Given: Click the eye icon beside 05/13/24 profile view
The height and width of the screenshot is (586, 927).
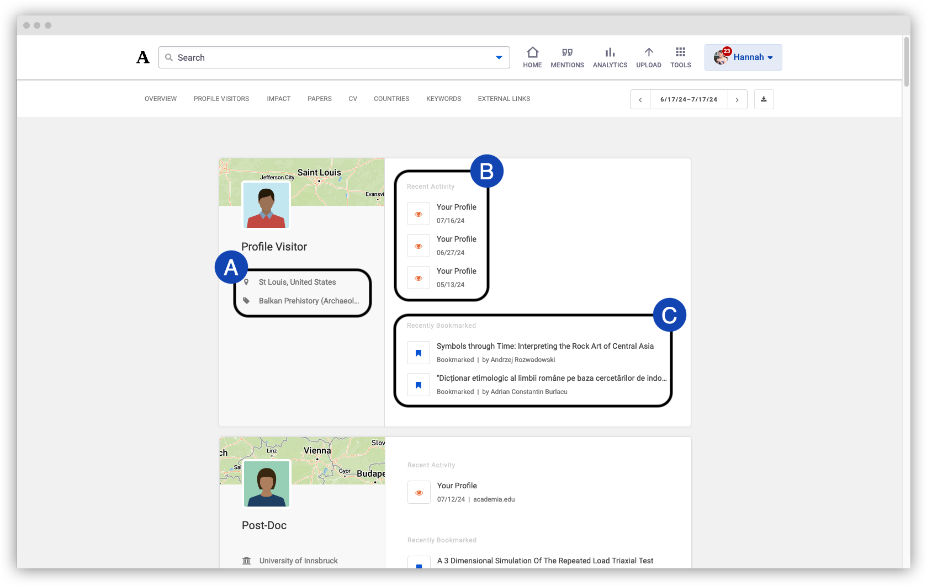Looking at the screenshot, I should pyautogui.click(x=419, y=278).
